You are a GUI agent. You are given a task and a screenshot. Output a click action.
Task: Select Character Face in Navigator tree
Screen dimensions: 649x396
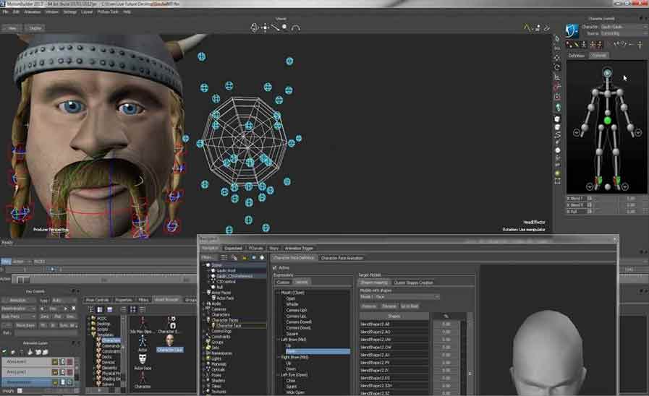click(229, 326)
